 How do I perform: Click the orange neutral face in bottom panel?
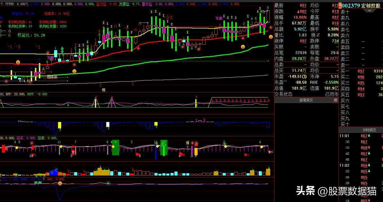pyautogui.click(x=60, y=183)
